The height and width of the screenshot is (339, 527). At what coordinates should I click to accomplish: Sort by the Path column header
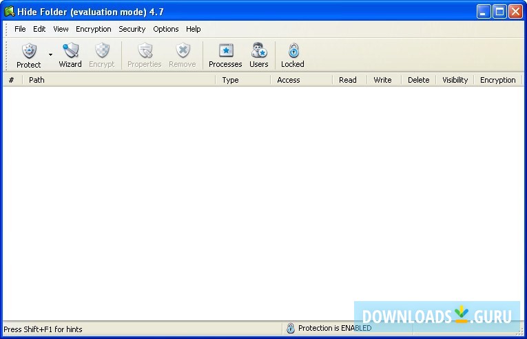[119, 80]
